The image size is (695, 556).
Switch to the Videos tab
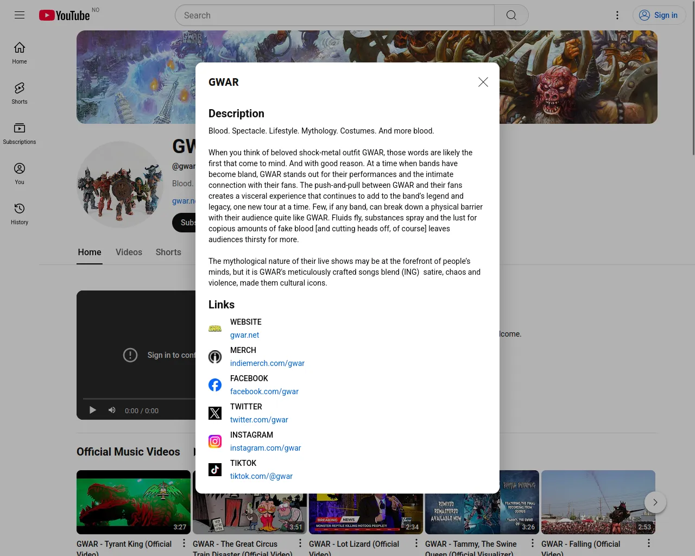click(x=129, y=252)
